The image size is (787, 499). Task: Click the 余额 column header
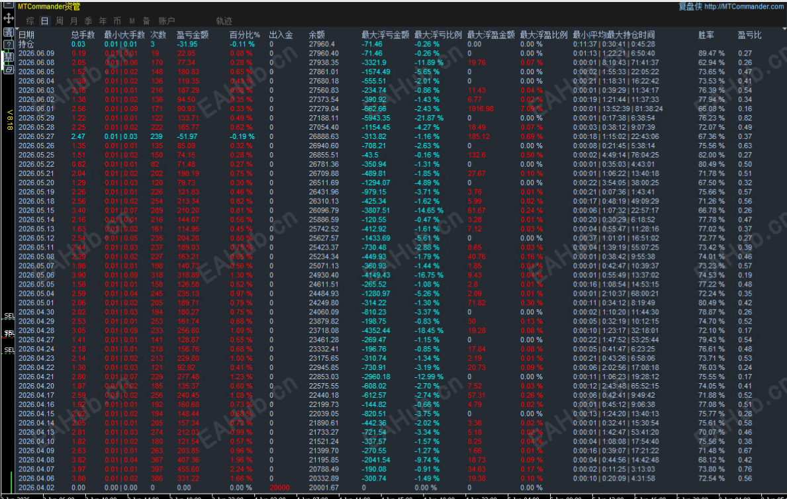316,34
